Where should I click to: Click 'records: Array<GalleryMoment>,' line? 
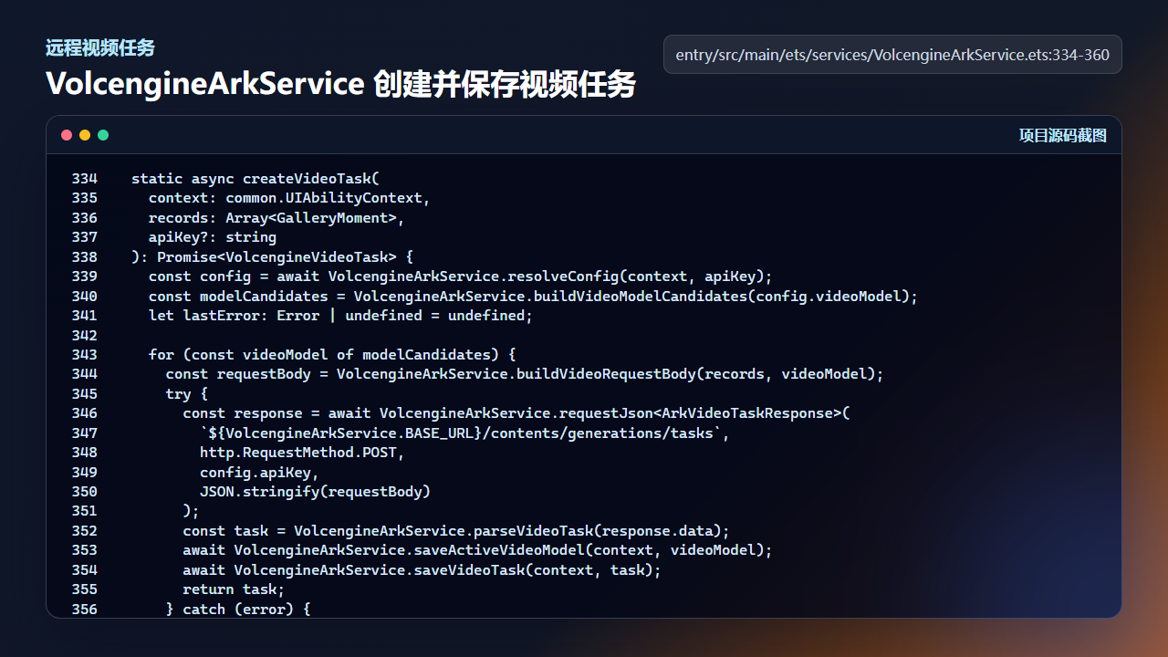click(x=276, y=218)
